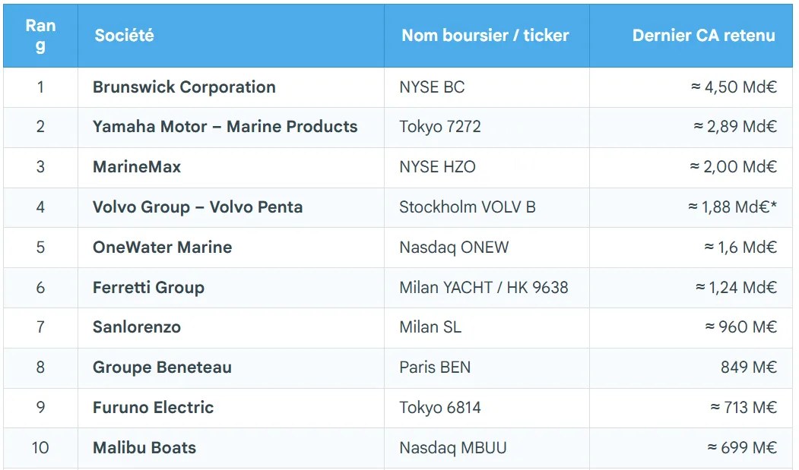Select rank cell '8'
The height and width of the screenshot is (470, 799).
[x=41, y=367]
